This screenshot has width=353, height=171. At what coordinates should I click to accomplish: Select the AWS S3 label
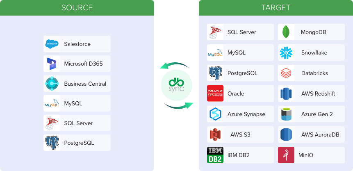click(x=240, y=135)
